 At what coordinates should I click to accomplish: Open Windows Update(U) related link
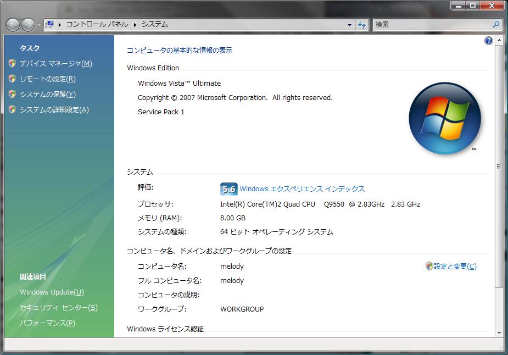[52, 292]
